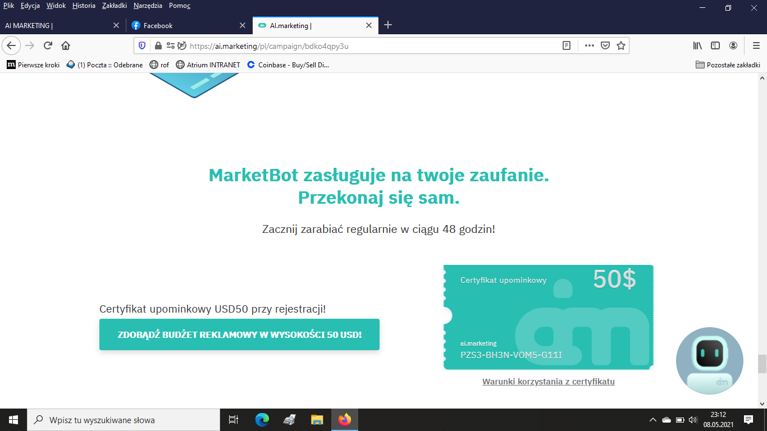Viewport: 767px width, 431px height.
Task: Open Warunki korzystania z certyfikatu link
Action: coord(549,382)
